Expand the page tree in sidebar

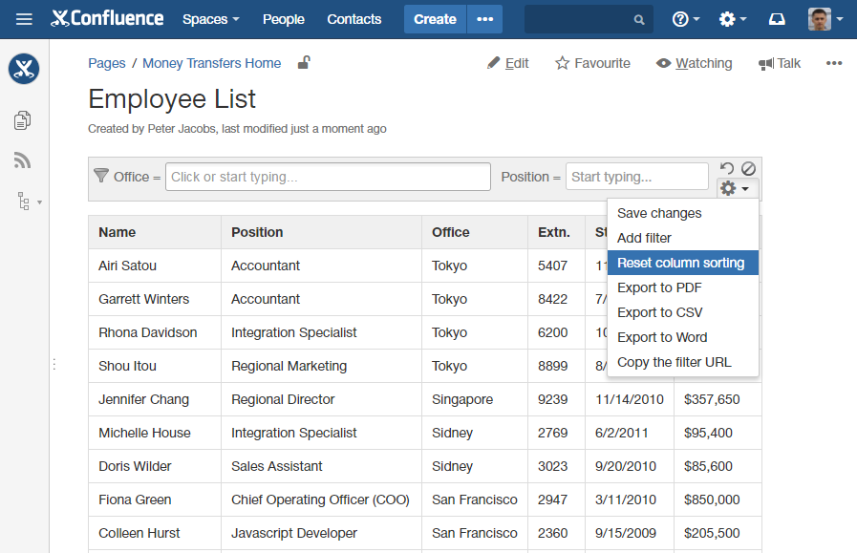pos(27,202)
